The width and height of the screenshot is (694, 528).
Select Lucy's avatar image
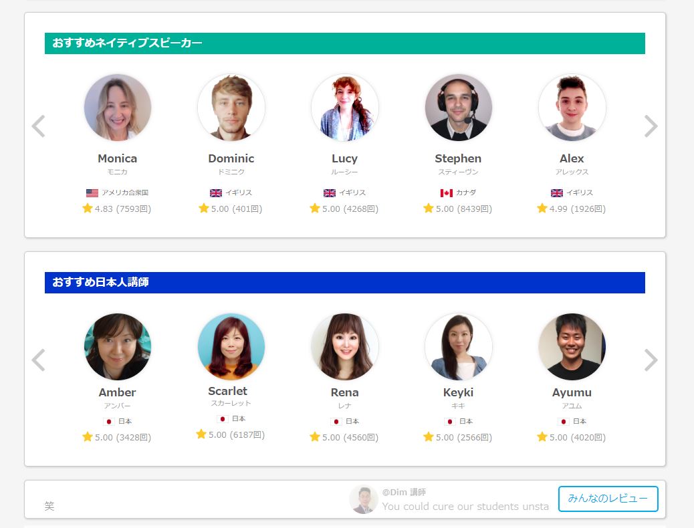[345, 108]
